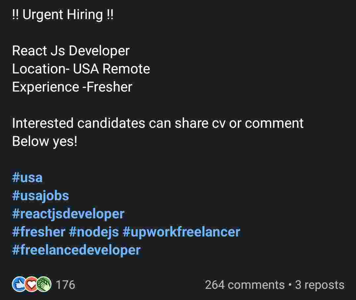The height and width of the screenshot is (300, 356).
Task: View the 264 comments
Action: [x=244, y=285]
